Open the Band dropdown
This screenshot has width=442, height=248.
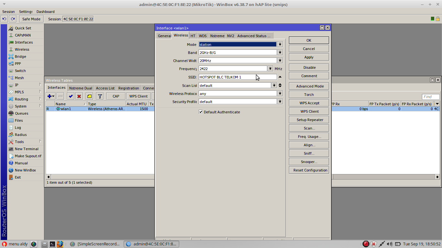(x=280, y=52)
